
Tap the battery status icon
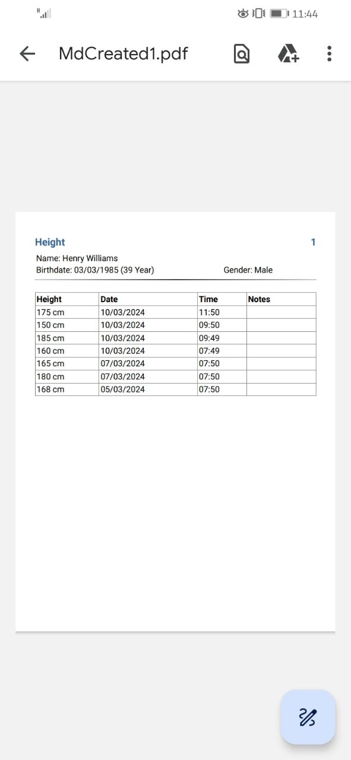279,13
